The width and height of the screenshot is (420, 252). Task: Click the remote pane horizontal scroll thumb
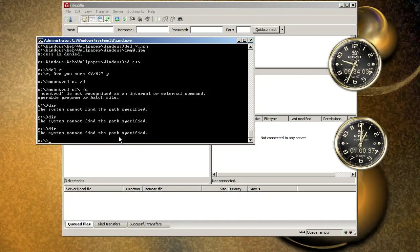(276, 175)
